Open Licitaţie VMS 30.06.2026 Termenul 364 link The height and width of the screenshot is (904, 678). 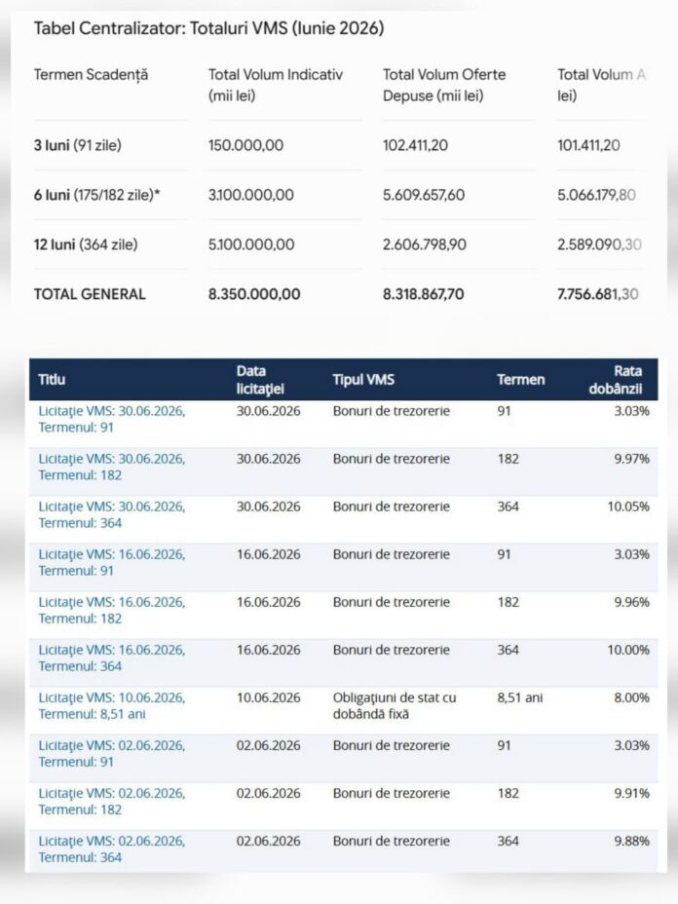pos(112,515)
